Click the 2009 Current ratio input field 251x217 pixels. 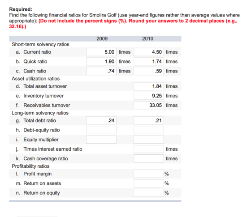pos(101,52)
